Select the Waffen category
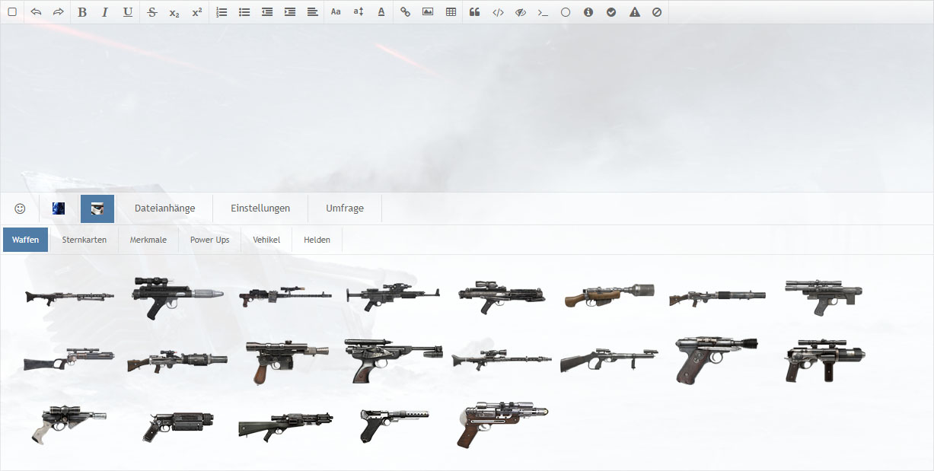Screen dimensions: 934x471 pos(26,240)
